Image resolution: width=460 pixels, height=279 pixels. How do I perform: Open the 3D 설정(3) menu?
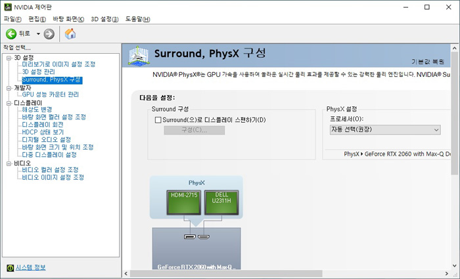pyautogui.click(x=104, y=19)
